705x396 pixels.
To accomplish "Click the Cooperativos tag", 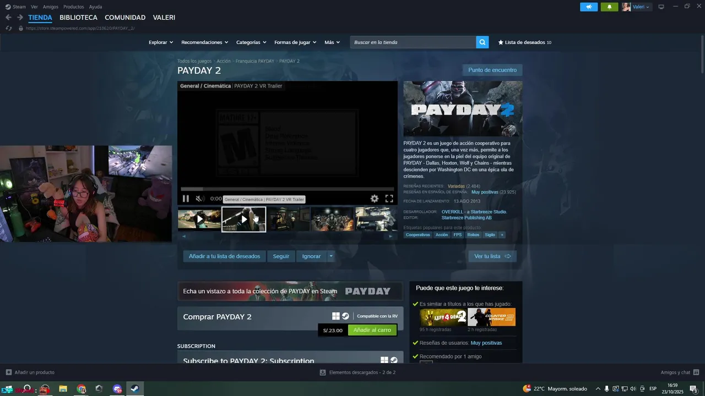I will (418, 235).
